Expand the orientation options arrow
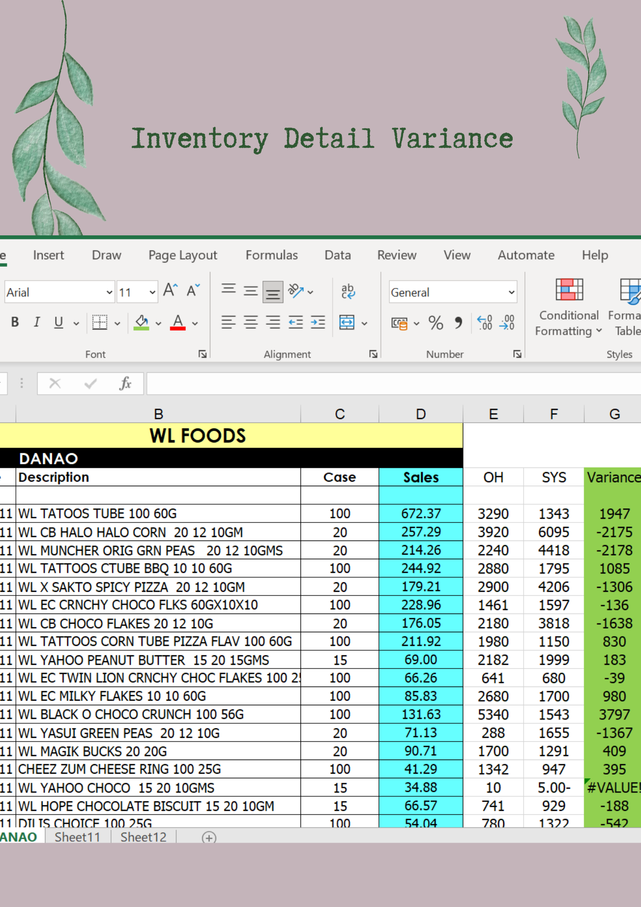Screen dimensions: 641x907 (x=311, y=293)
